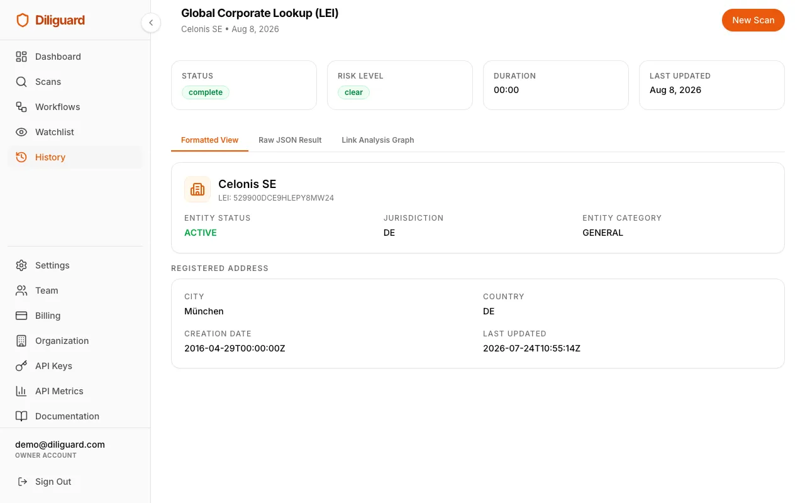Viewport: 805px width, 503px height.
Task: View API Metrics page label
Action: 59,391
